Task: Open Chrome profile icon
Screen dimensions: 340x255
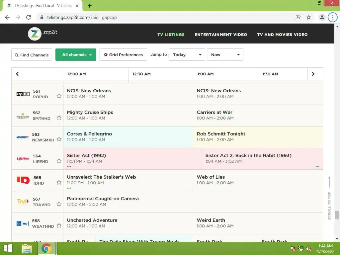Action: 322,17
